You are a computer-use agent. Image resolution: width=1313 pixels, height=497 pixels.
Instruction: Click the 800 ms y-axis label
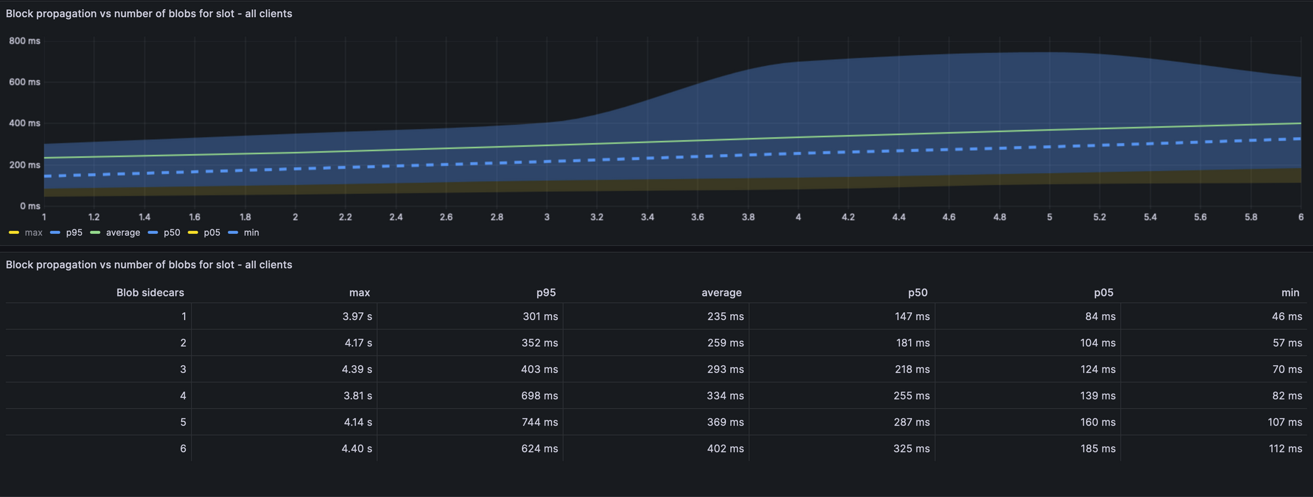point(25,41)
